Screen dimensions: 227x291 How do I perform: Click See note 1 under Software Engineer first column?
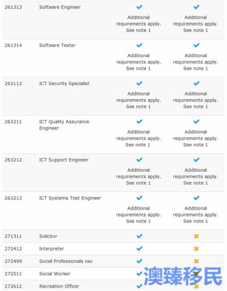click(x=138, y=30)
